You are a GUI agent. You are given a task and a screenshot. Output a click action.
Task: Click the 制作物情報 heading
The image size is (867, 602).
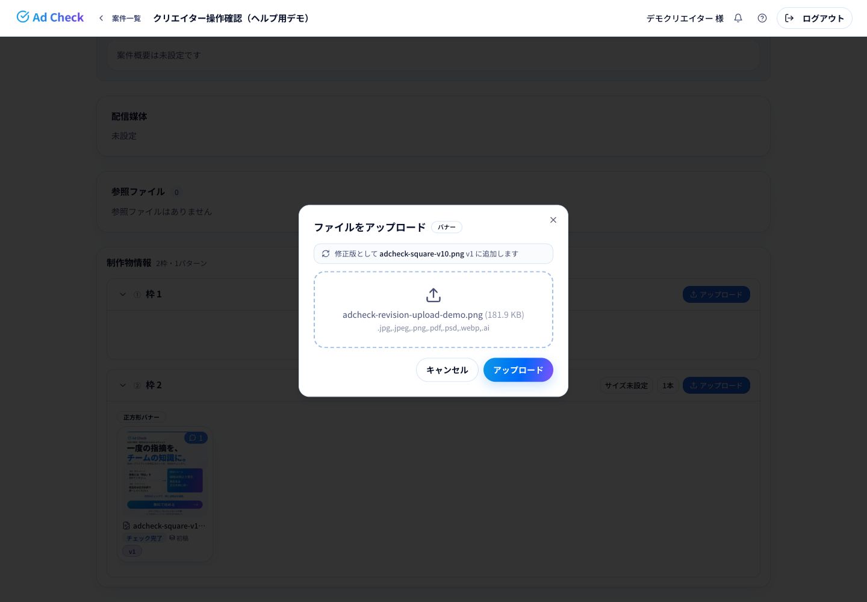pyautogui.click(x=129, y=262)
